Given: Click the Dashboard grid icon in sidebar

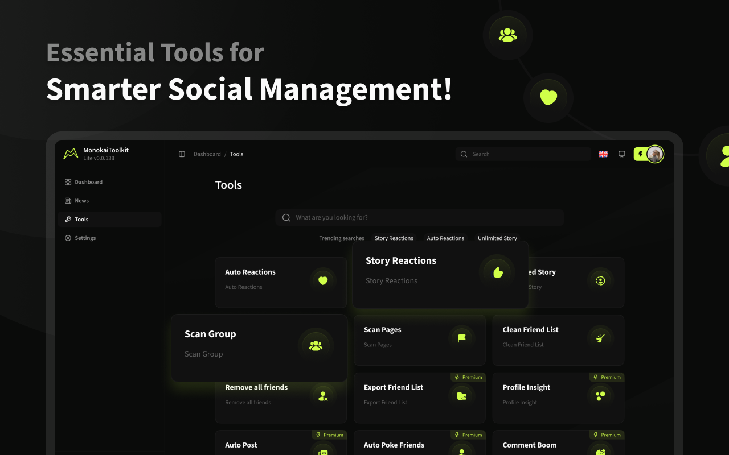Looking at the screenshot, I should [x=68, y=182].
